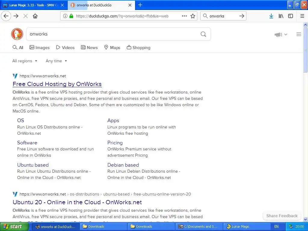Open Ubuntu 20 - Online in the Cloud result
The width and height of the screenshot is (308, 231).
[x=77, y=202]
